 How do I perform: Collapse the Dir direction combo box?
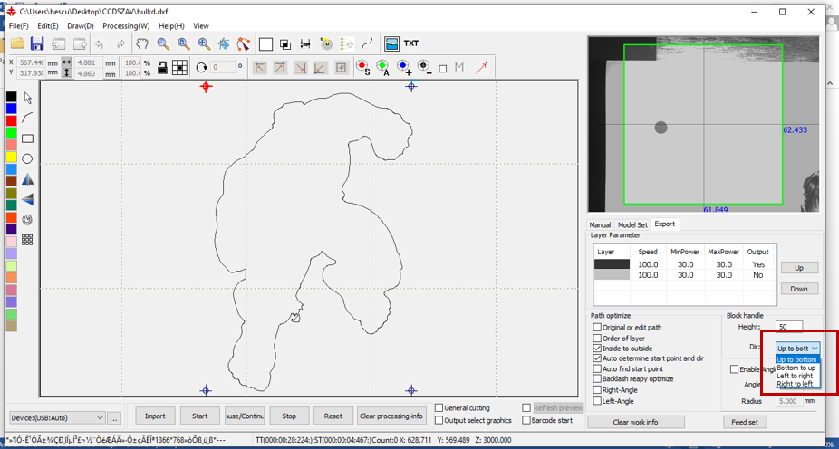pos(797,348)
